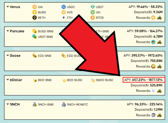Click the APY 19.46% - 58.33% value
This screenshot has height=123, width=168.
click(149, 7)
